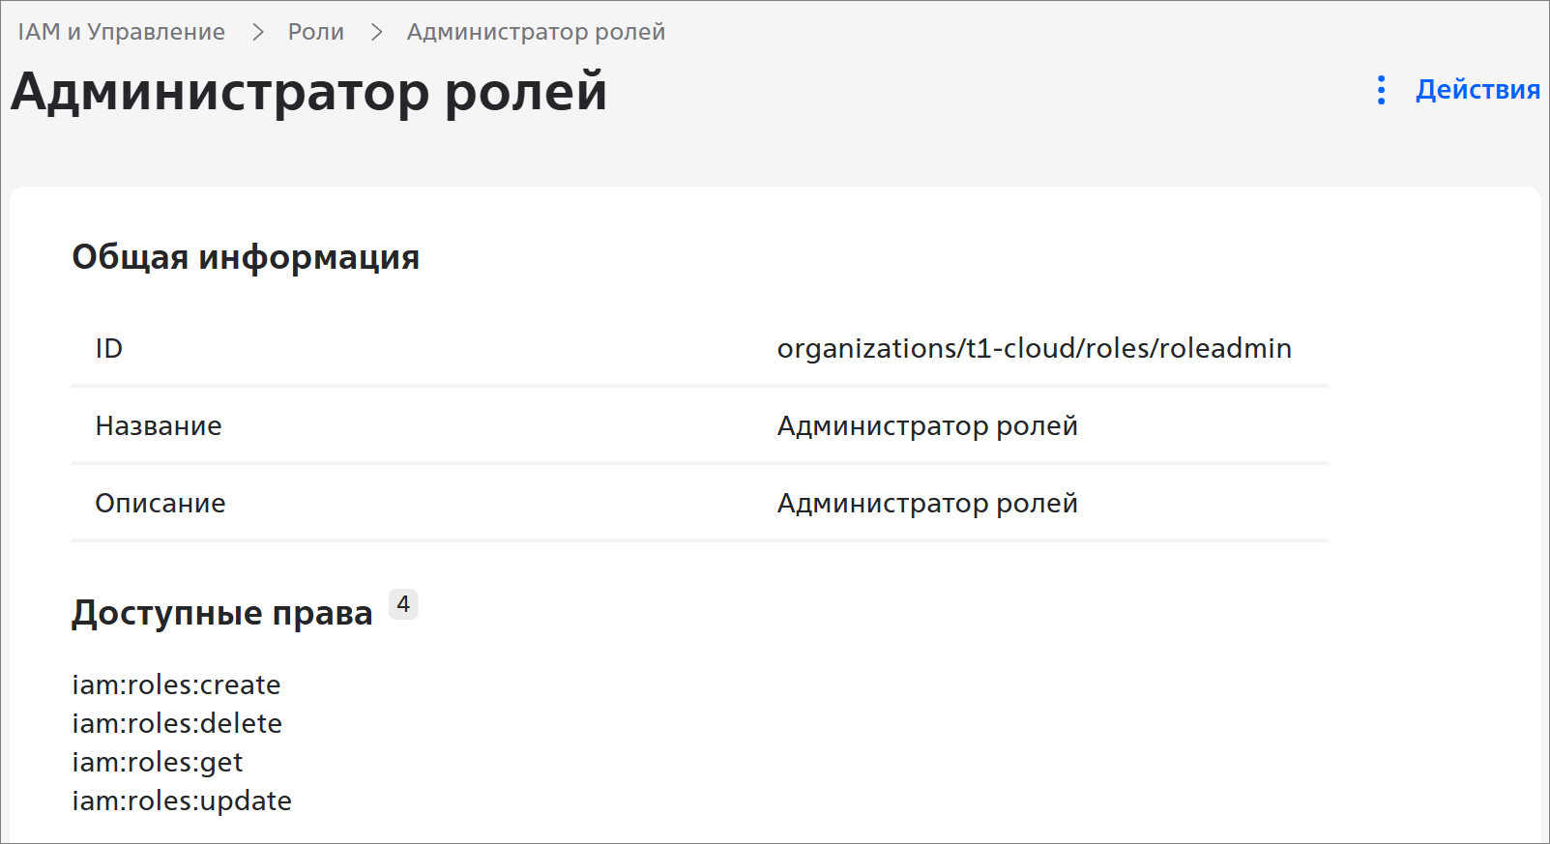Click the Название row label
1550x844 pixels.
(159, 425)
